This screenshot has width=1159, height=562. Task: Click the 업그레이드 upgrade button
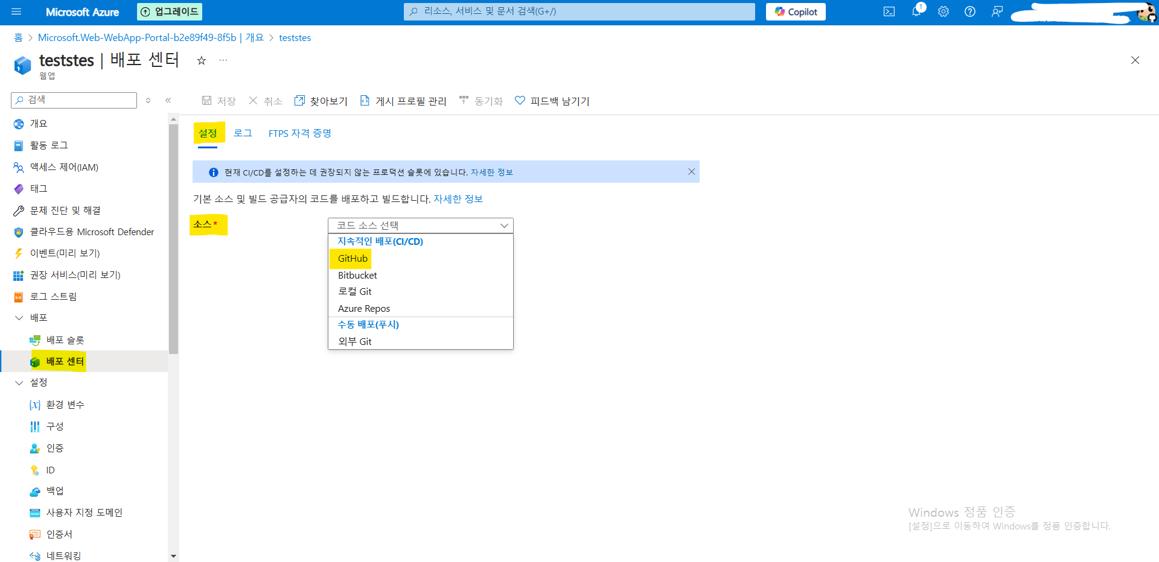tap(170, 11)
